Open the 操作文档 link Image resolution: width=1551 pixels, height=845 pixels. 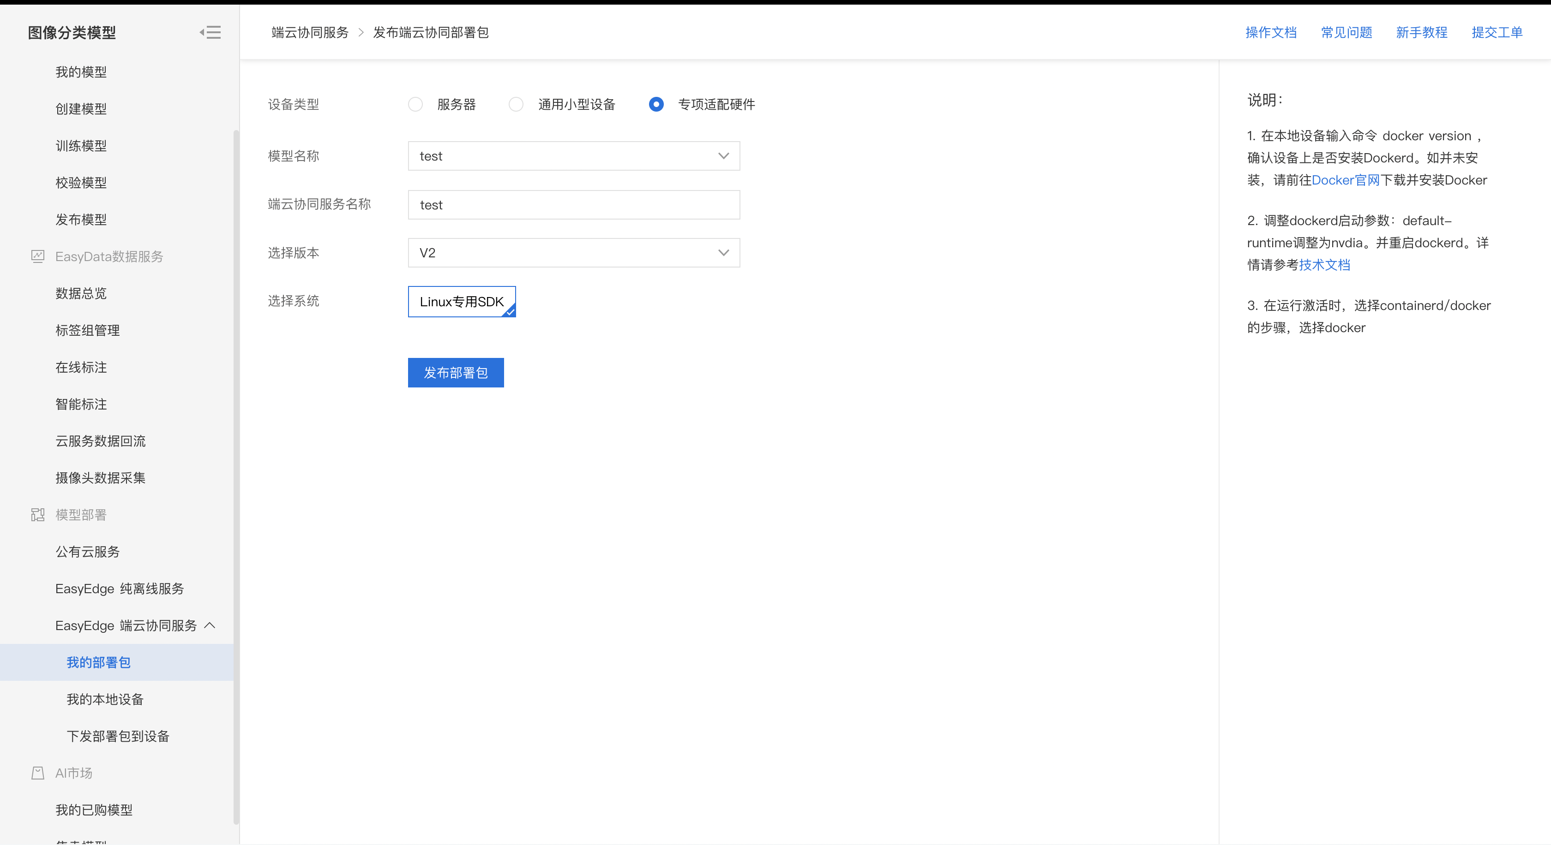1271,32
